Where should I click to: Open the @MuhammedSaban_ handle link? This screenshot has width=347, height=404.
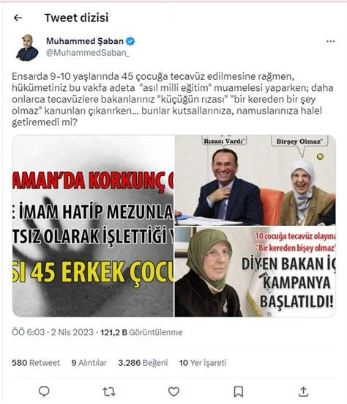point(88,53)
